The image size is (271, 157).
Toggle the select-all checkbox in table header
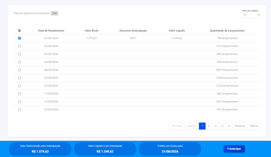[19, 30]
